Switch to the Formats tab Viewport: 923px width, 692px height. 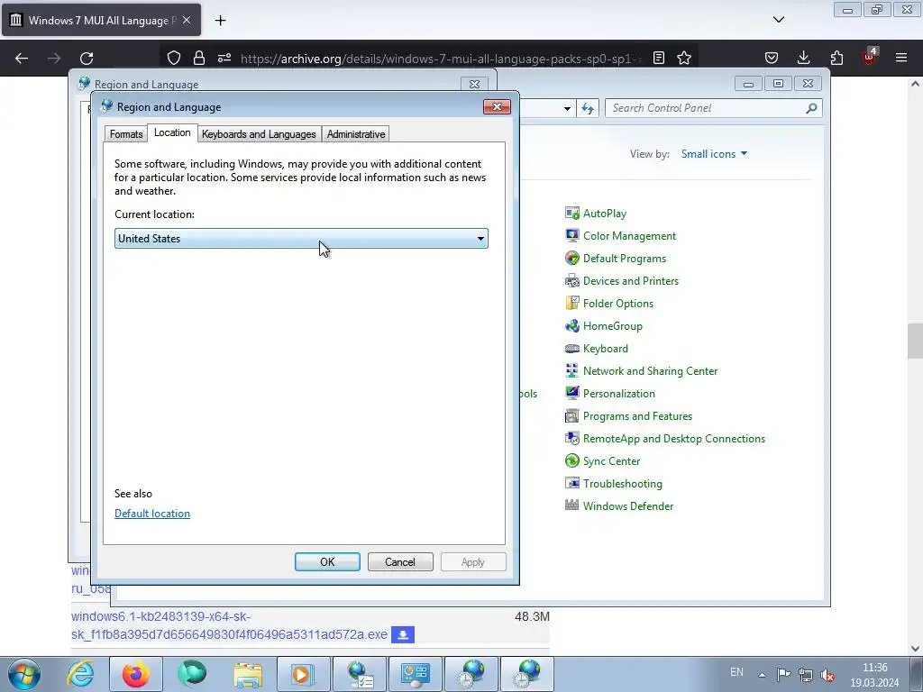tap(126, 134)
